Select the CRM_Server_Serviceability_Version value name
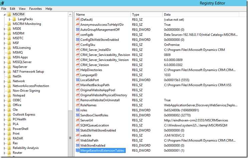Viewport: 248px width, 158px height. [104, 60]
